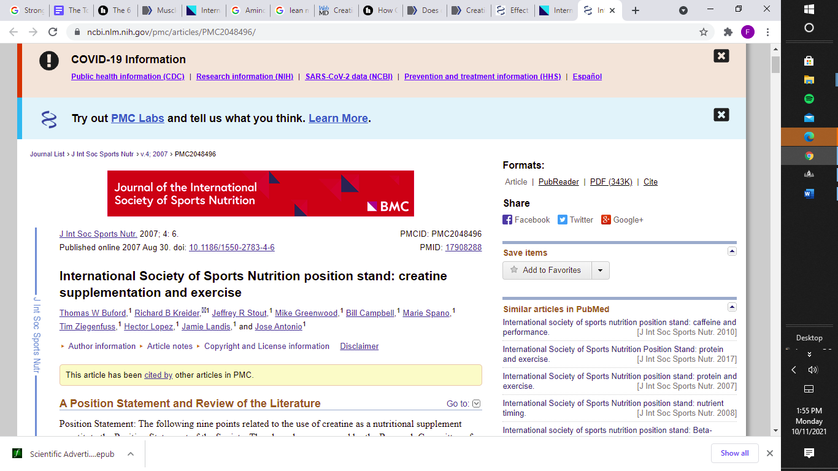Screen dimensions: 838x471
Task: Show hidden tray icons chevron
Action: (x=794, y=370)
